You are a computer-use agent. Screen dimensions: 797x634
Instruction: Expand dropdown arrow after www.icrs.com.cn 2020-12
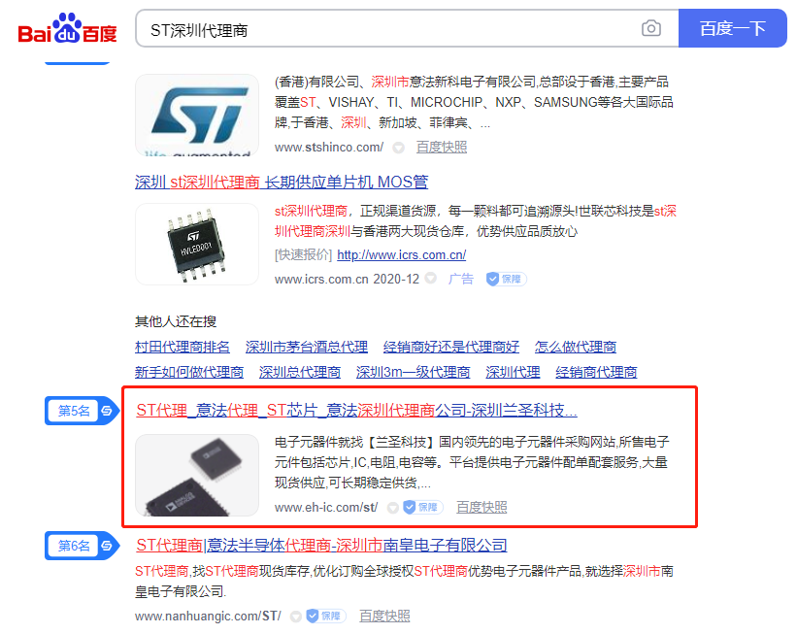click(x=430, y=278)
